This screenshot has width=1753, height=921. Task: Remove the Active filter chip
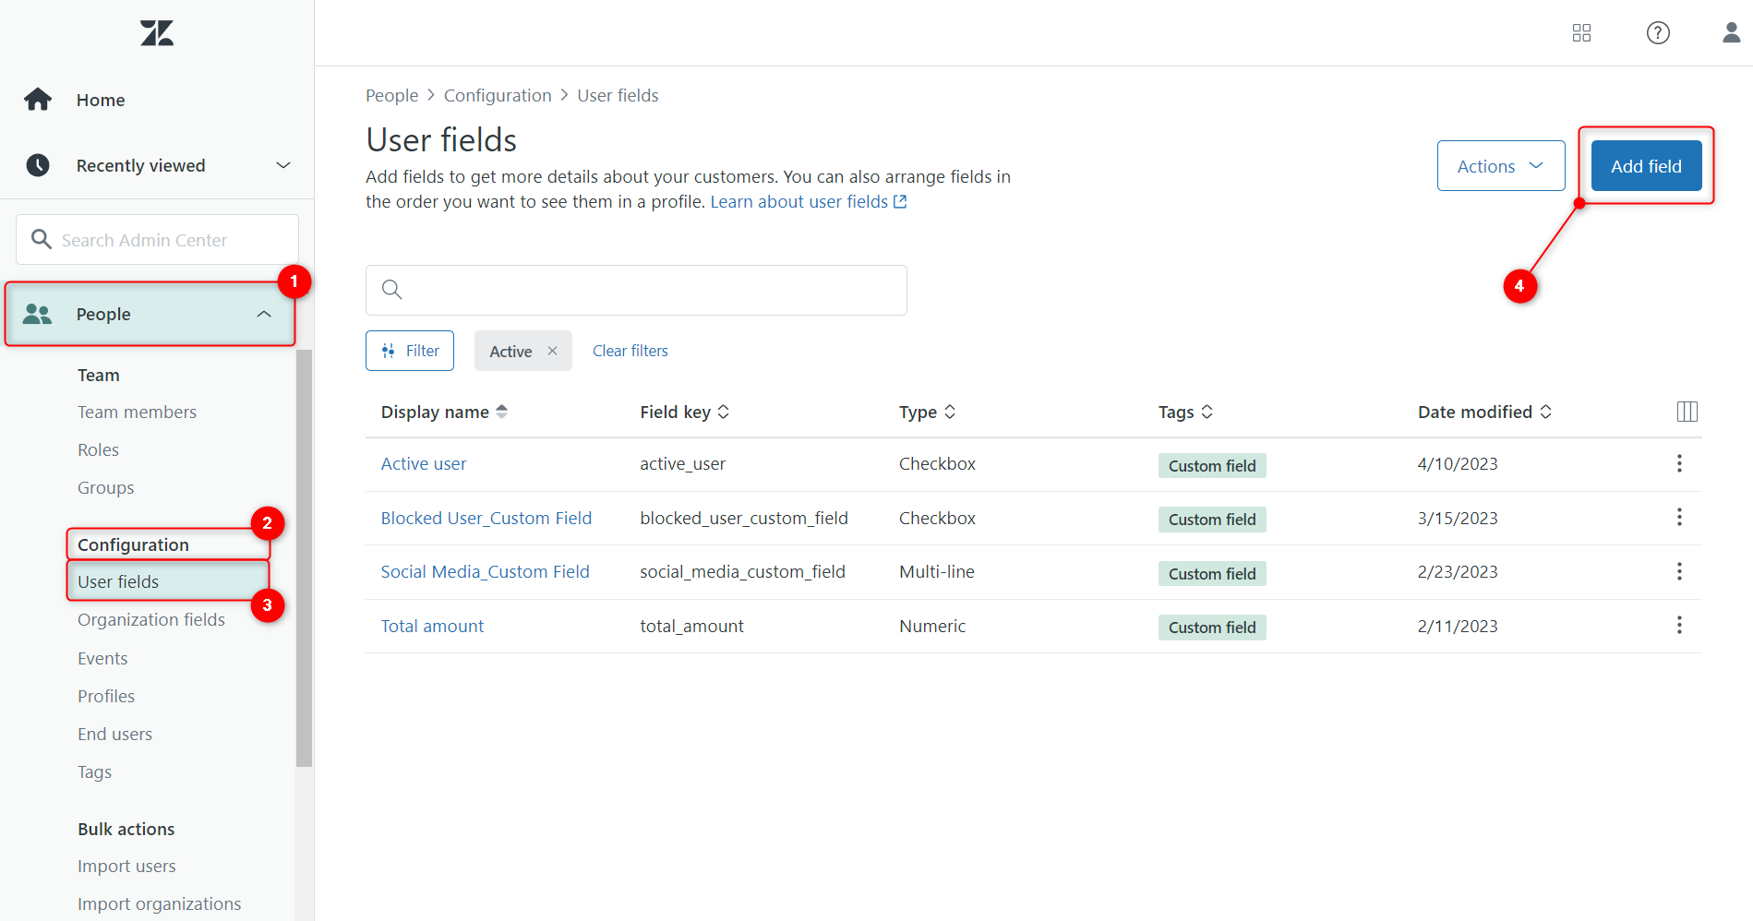pyautogui.click(x=552, y=351)
